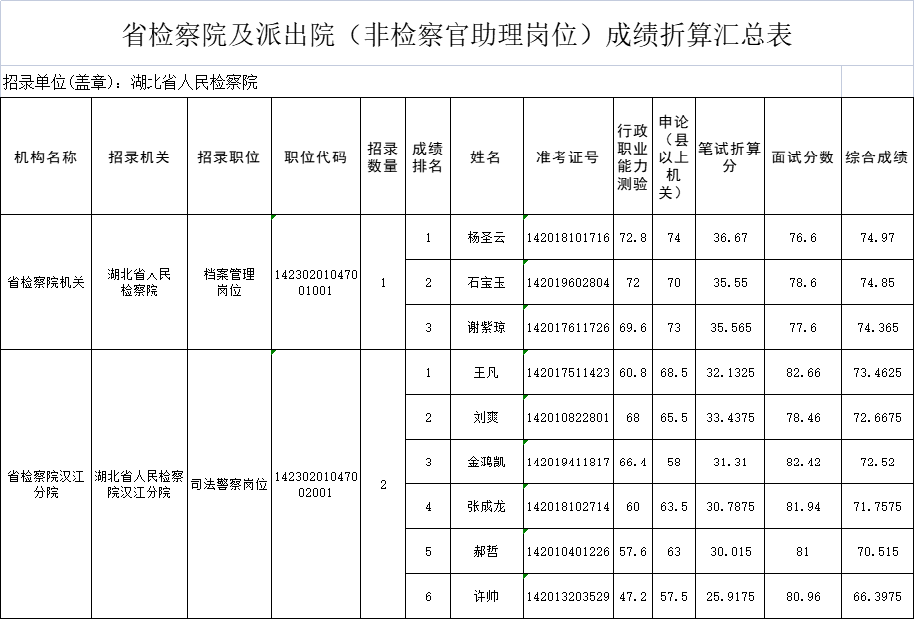Click interview score 82.66
Screen dimensions: 914x619
[x=803, y=372]
